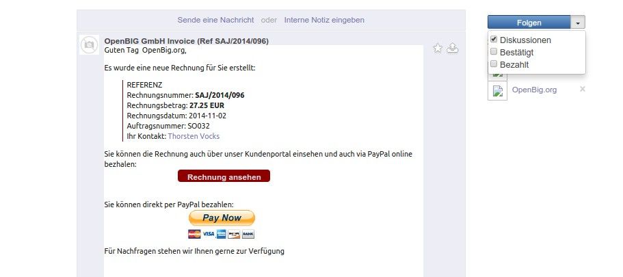Click the Rechnung ansehen button
The width and height of the screenshot is (623, 277).
point(224,176)
